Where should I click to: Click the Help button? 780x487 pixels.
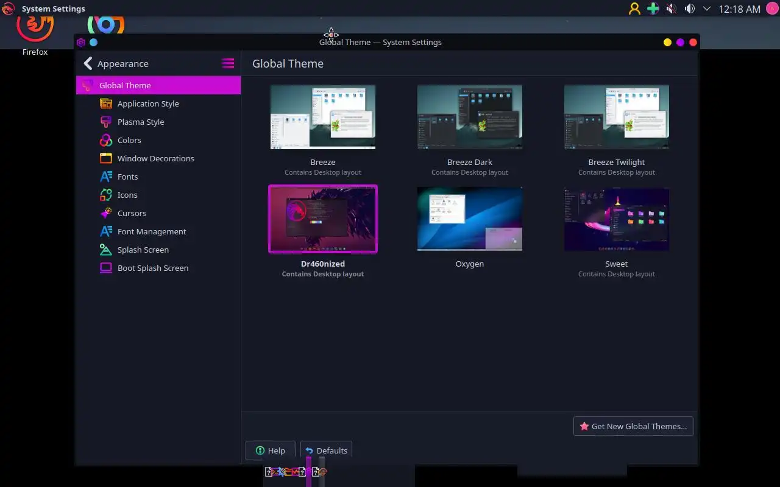point(270,450)
